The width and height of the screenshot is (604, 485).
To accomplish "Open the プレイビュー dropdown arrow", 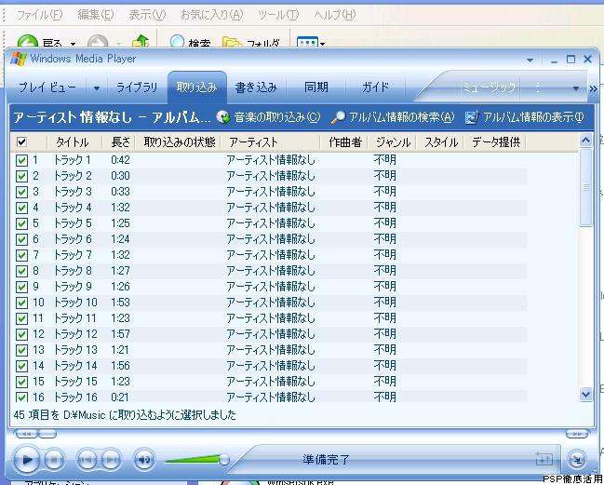I will 96,88.
